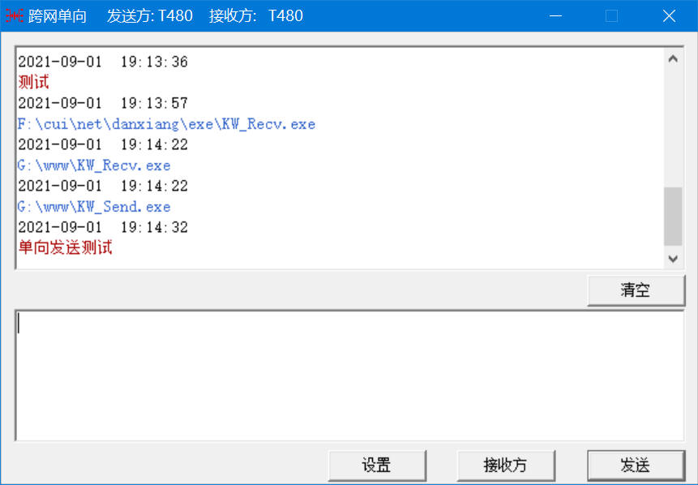
Task: Clear the message log with 清空 button
Action: click(x=636, y=290)
